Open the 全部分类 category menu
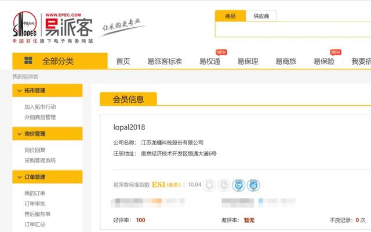This screenshot has height=232, width=371. click(60, 61)
